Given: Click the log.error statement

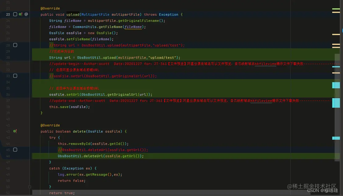Looking at the screenshot, I should click(90, 174).
